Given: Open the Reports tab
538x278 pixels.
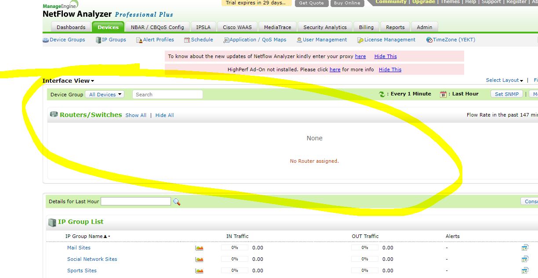Looking at the screenshot, I should pos(395,27).
